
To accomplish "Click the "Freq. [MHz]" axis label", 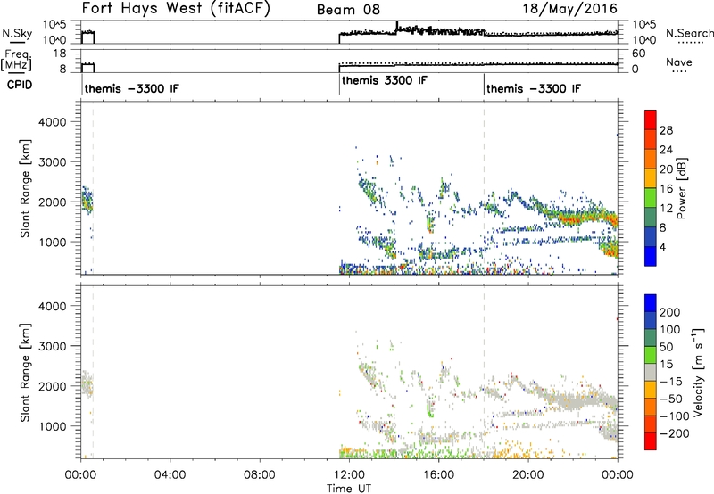I will (x=17, y=60).
